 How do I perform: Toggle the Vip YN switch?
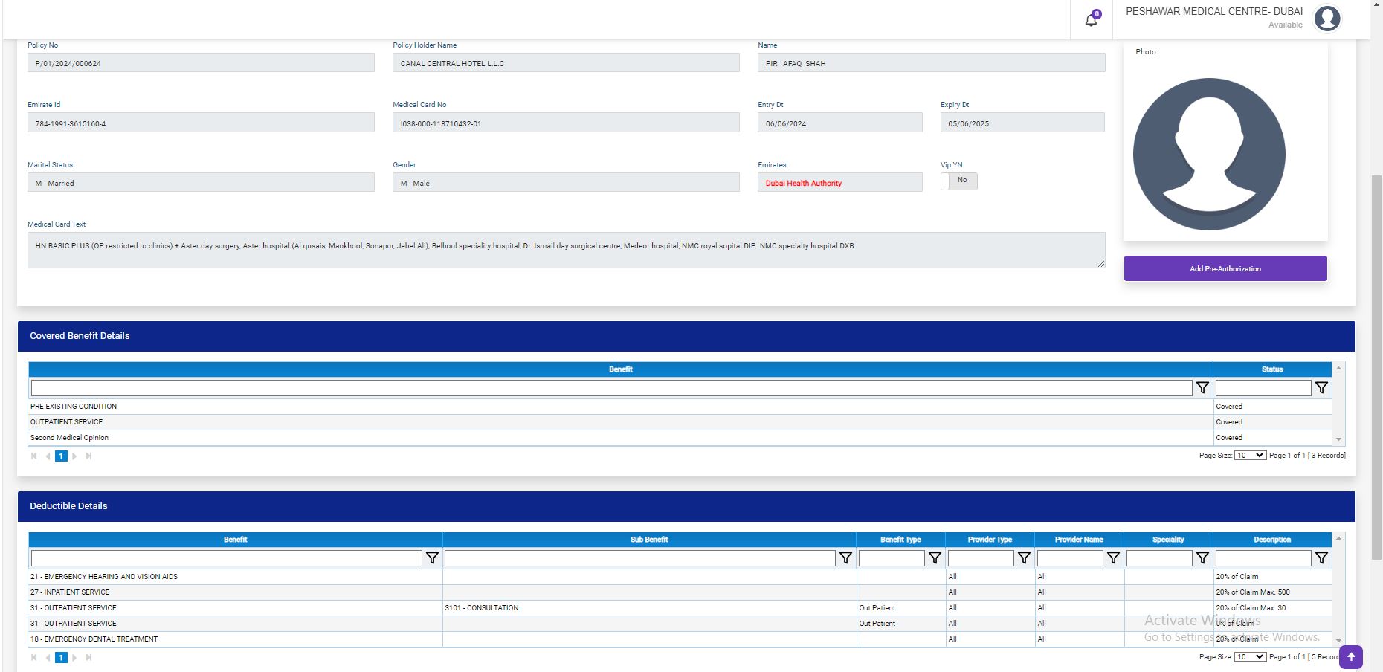(958, 181)
